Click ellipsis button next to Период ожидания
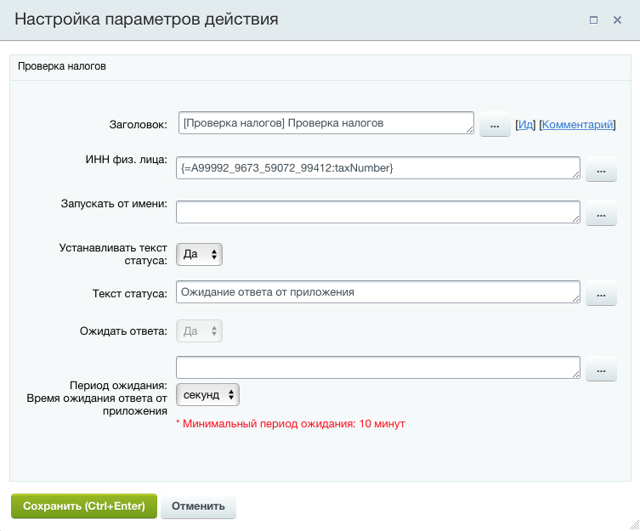Screen dimensions: 640x531 click(x=601, y=370)
